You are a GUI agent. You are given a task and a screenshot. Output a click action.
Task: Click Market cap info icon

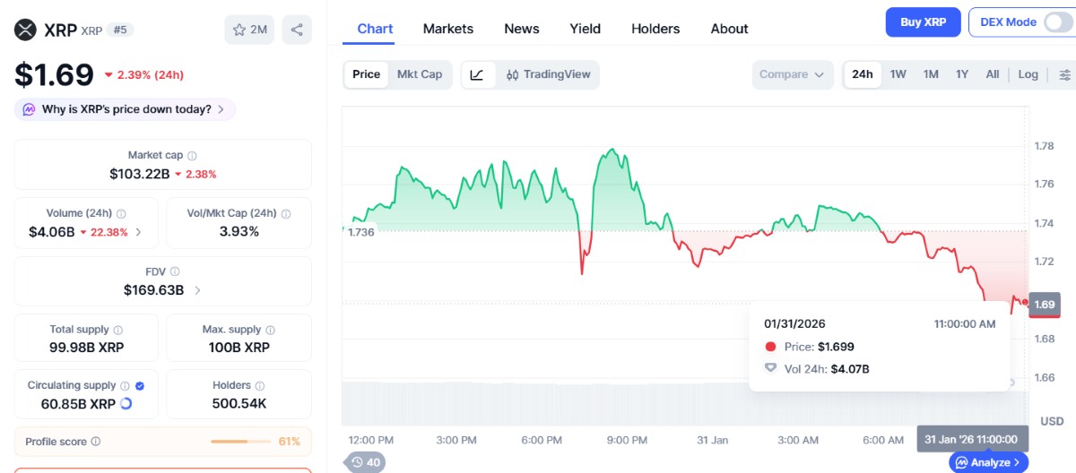click(x=192, y=156)
